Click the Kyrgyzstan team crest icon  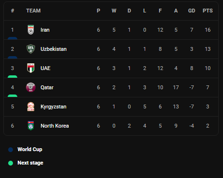(31, 107)
